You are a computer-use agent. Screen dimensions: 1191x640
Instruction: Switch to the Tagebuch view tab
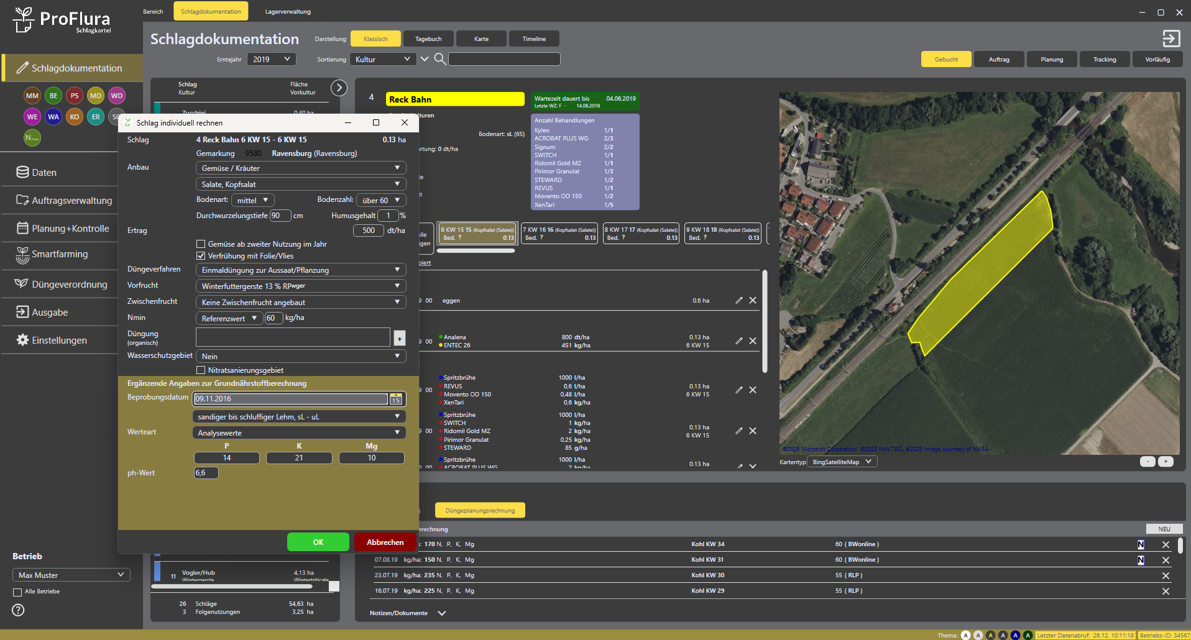tap(428, 39)
